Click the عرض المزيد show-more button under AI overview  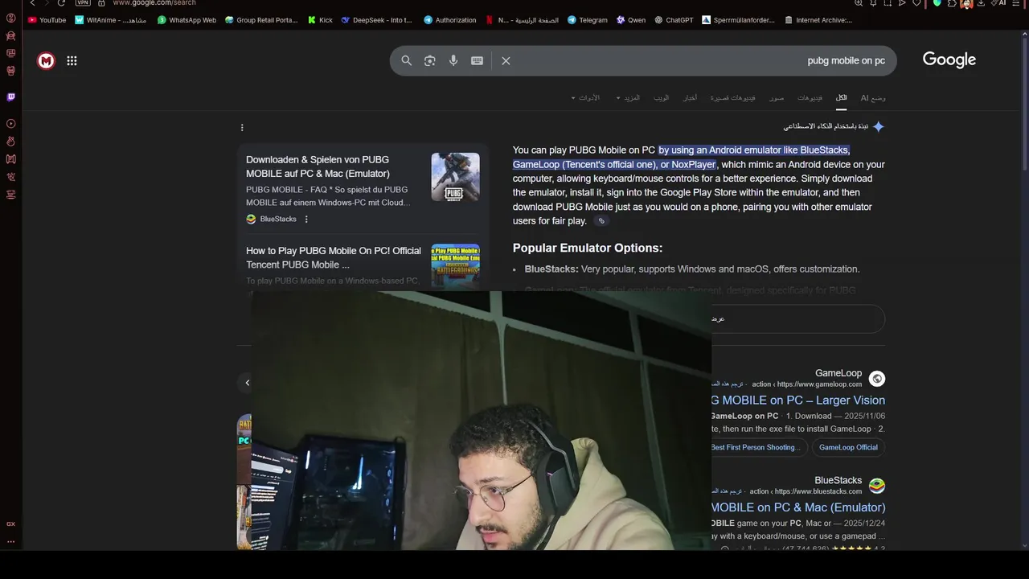click(x=797, y=318)
